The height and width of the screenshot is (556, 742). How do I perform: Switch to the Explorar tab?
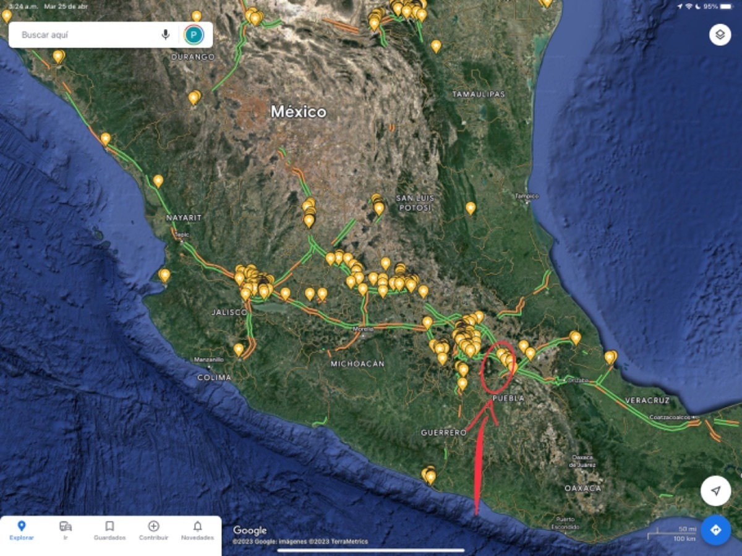[x=22, y=530]
